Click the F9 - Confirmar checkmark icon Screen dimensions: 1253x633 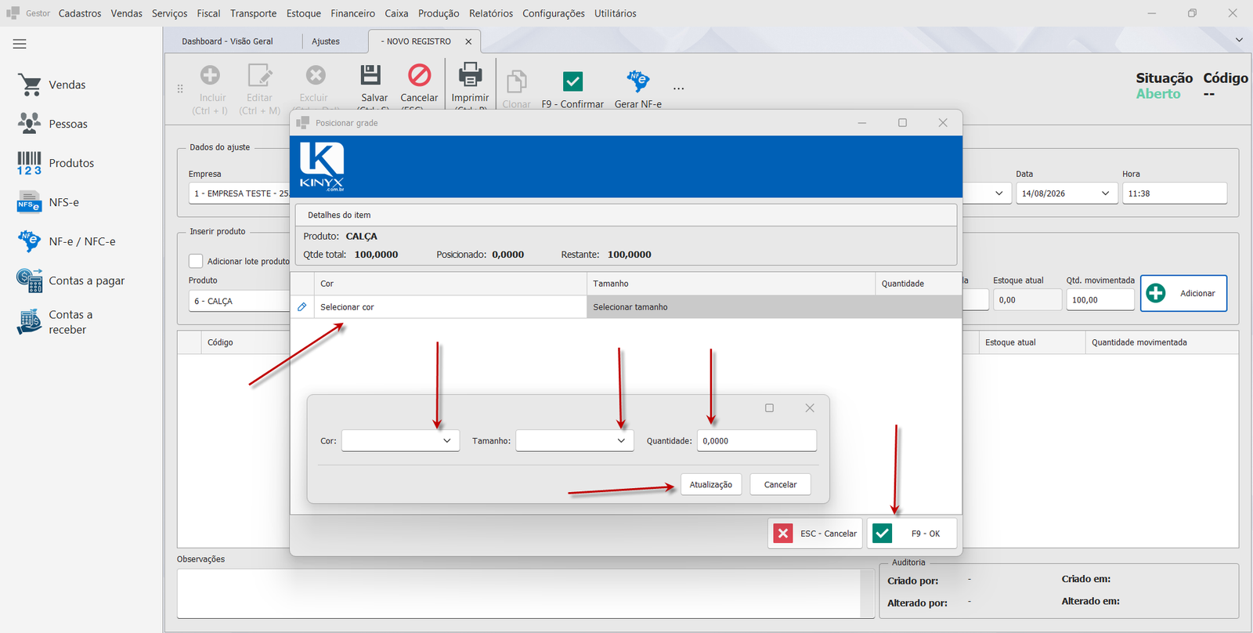pos(573,81)
